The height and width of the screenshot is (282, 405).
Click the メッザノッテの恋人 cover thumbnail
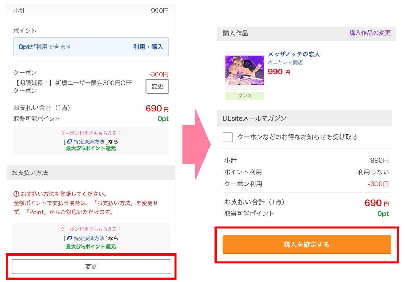pyautogui.click(x=245, y=70)
